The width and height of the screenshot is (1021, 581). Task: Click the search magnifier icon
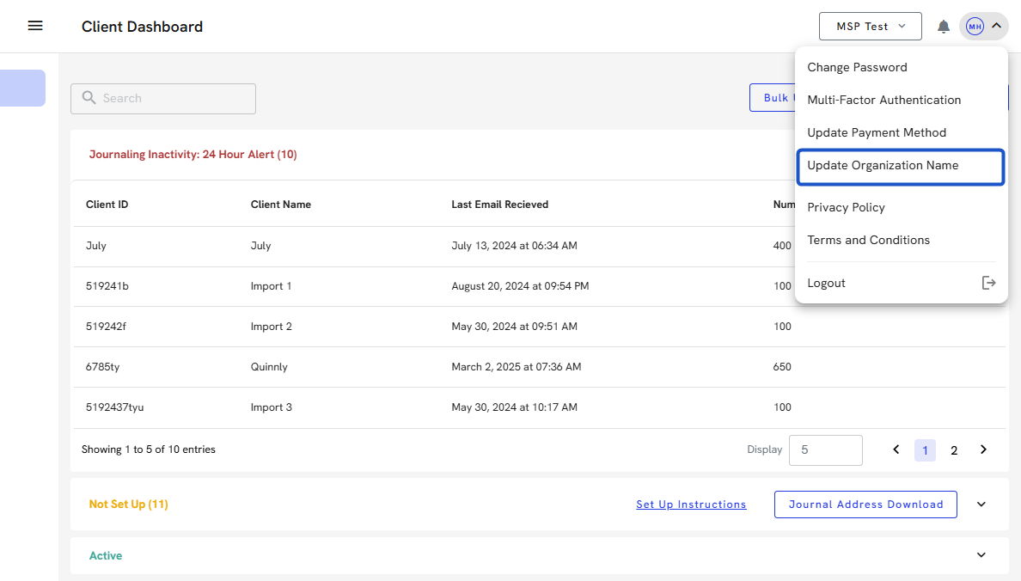[x=89, y=98]
